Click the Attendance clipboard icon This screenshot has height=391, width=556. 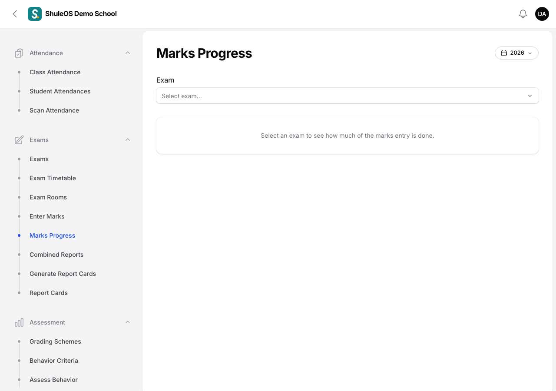coord(19,53)
